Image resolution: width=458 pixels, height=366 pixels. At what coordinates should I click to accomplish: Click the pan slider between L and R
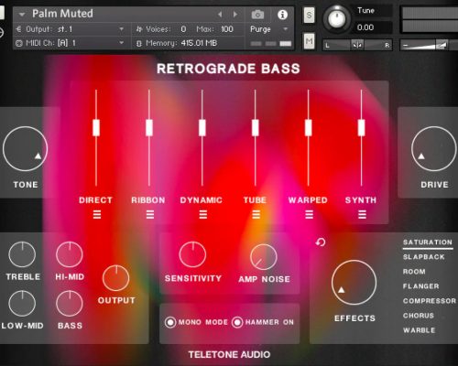tap(357, 45)
